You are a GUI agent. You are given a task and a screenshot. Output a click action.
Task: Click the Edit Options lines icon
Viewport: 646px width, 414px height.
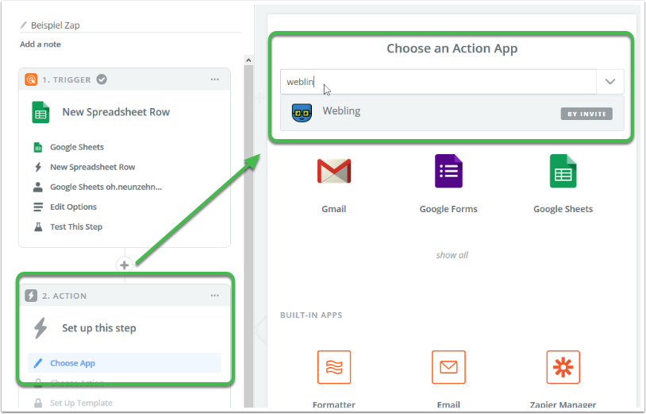pos(38,207)
